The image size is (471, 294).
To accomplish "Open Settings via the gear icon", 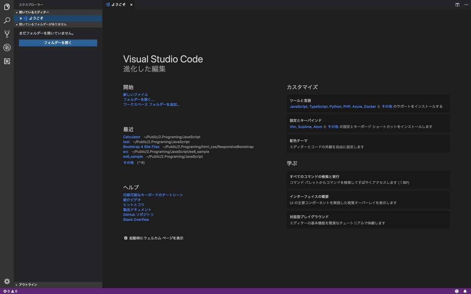I will point(7,281).
